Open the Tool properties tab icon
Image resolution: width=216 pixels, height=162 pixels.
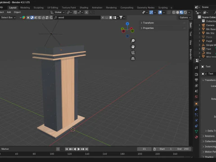(196, 67)
